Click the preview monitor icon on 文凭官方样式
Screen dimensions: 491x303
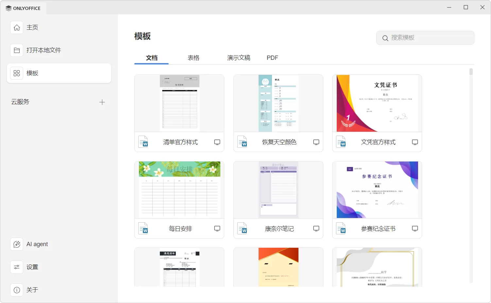(x=415, y=142)
